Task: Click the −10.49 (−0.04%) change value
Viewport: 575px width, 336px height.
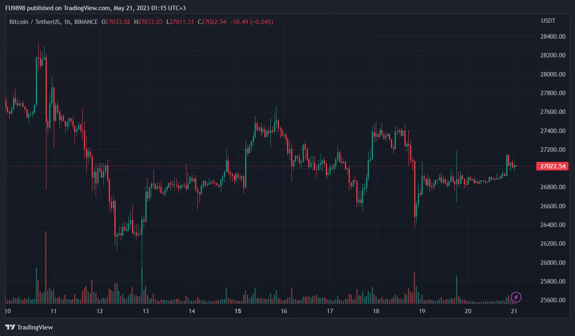Action: coord(251,22)
